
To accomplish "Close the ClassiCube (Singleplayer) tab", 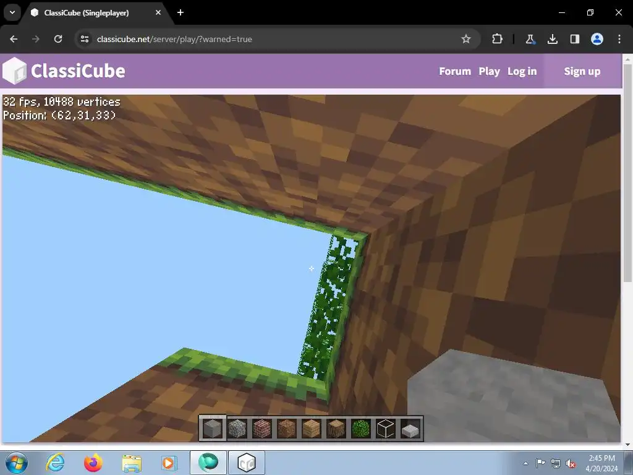I will click(158, 12).
